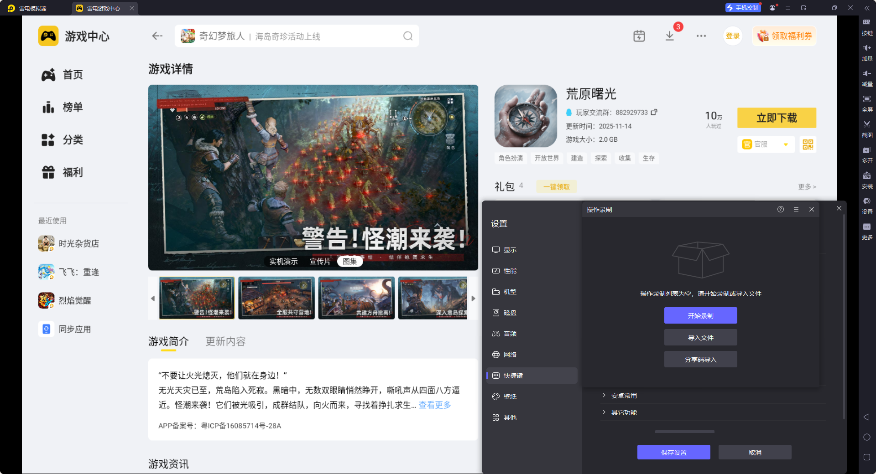Select the 磁盘 disk settings category icon
The width and height of the screenshot is (876, 474).
tap(496, 313)
